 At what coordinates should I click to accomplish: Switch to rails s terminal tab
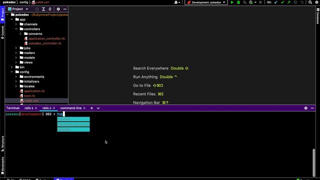(29, 108)
